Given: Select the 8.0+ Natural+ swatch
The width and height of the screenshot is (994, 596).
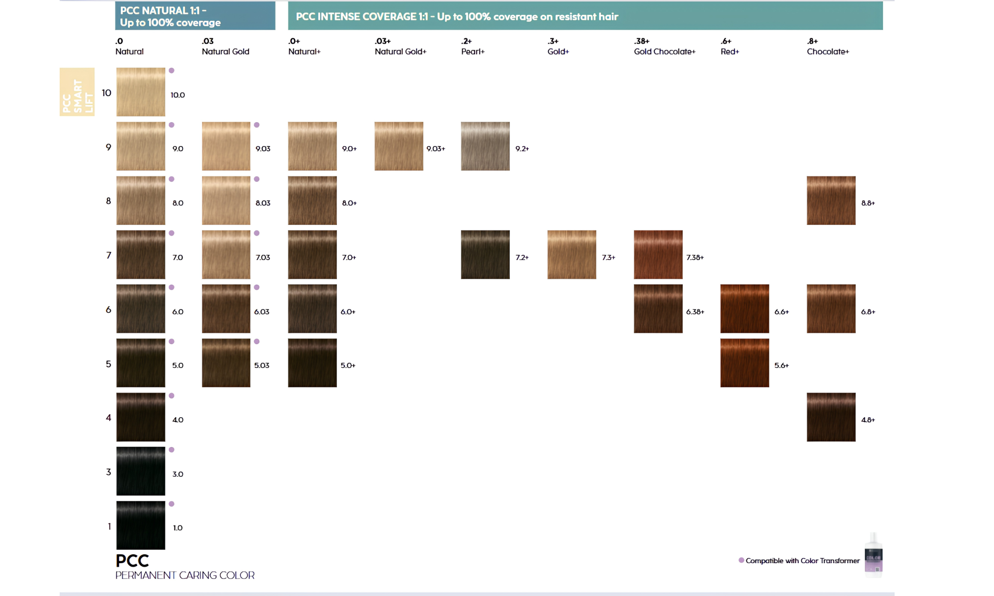Looking at the screenshot, I should (x=312, y=200).
